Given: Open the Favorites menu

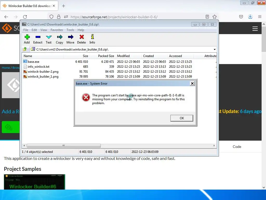Looking at the screenshot, I should pos(57,30).
